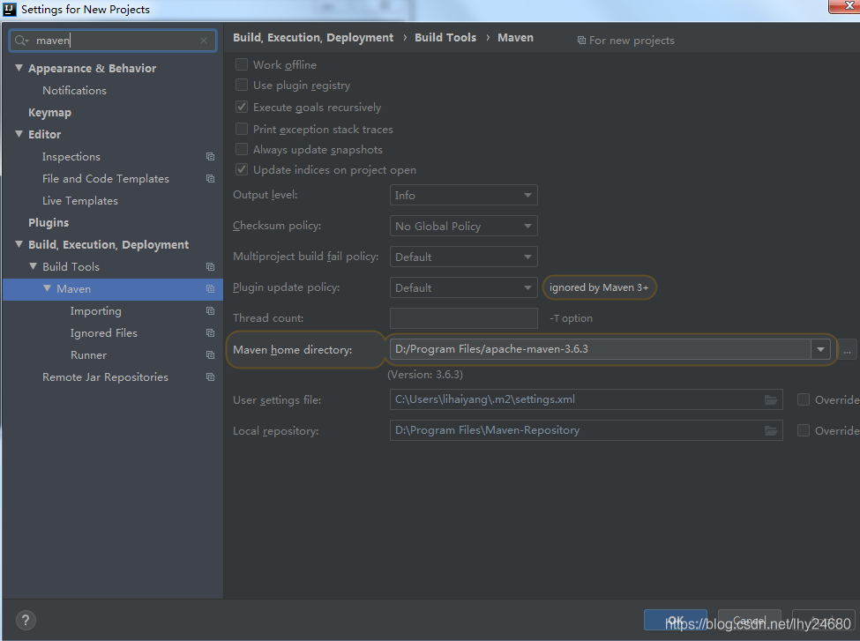Viewport: 860px width, 641px height.
Task: Click Build Tools breadcrumb link
Action: [x=445, y=38]
